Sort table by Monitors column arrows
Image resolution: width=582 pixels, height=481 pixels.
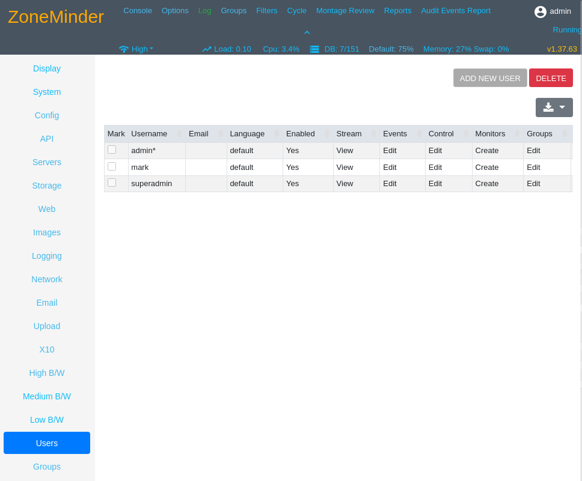click(517, 134)
